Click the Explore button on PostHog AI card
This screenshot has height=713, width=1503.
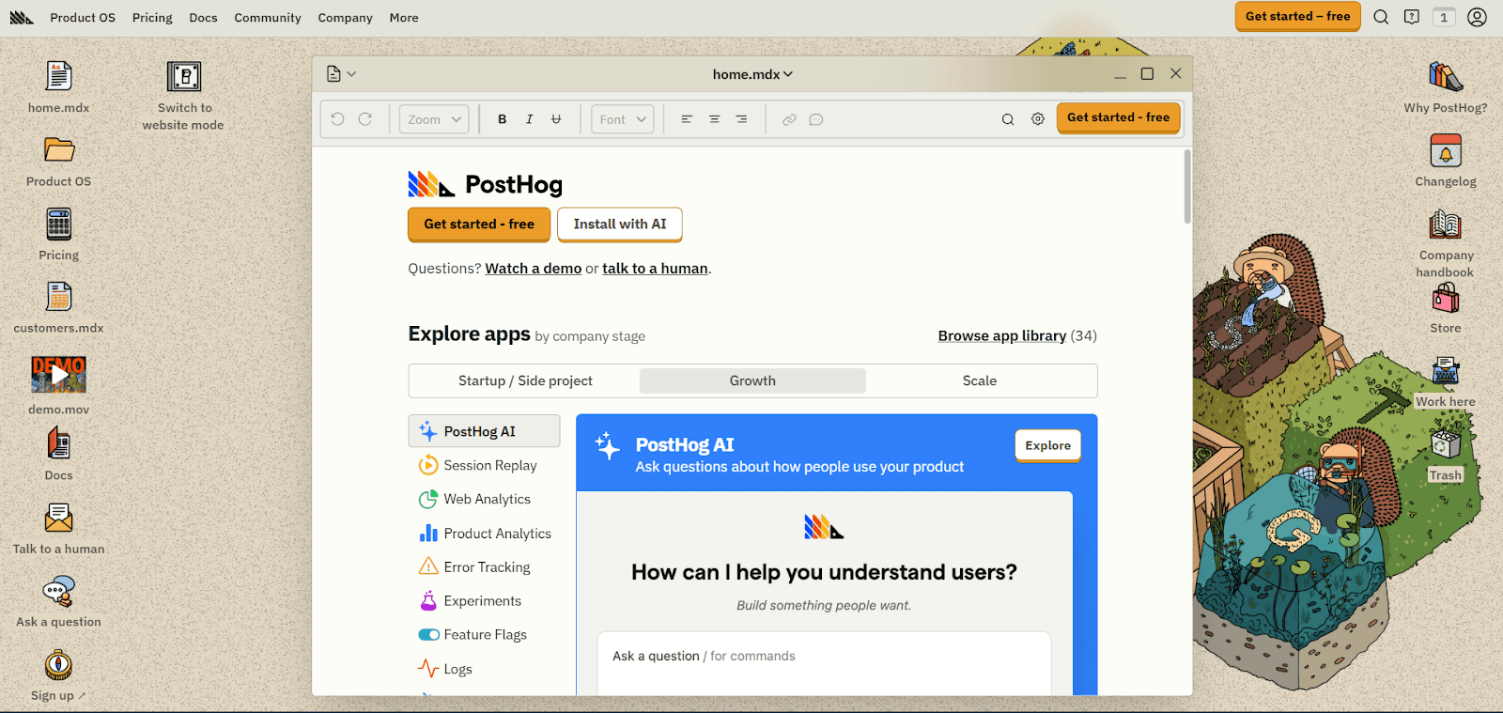(1047, 445)
